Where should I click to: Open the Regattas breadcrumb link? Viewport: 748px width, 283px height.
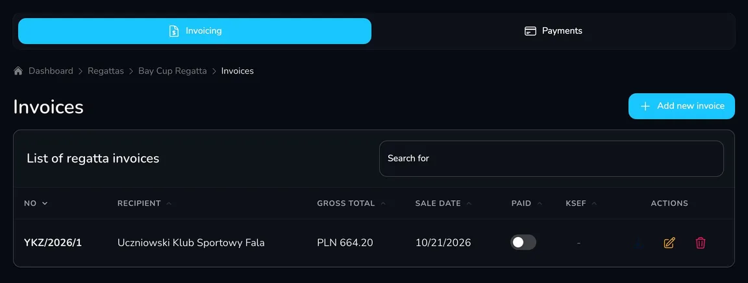point(105,71)
